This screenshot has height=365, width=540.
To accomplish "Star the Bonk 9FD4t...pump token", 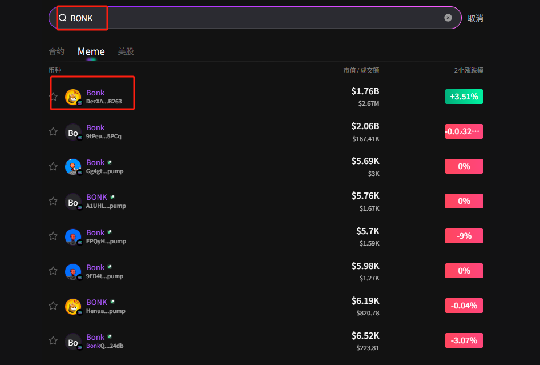I will coord(53,271).
